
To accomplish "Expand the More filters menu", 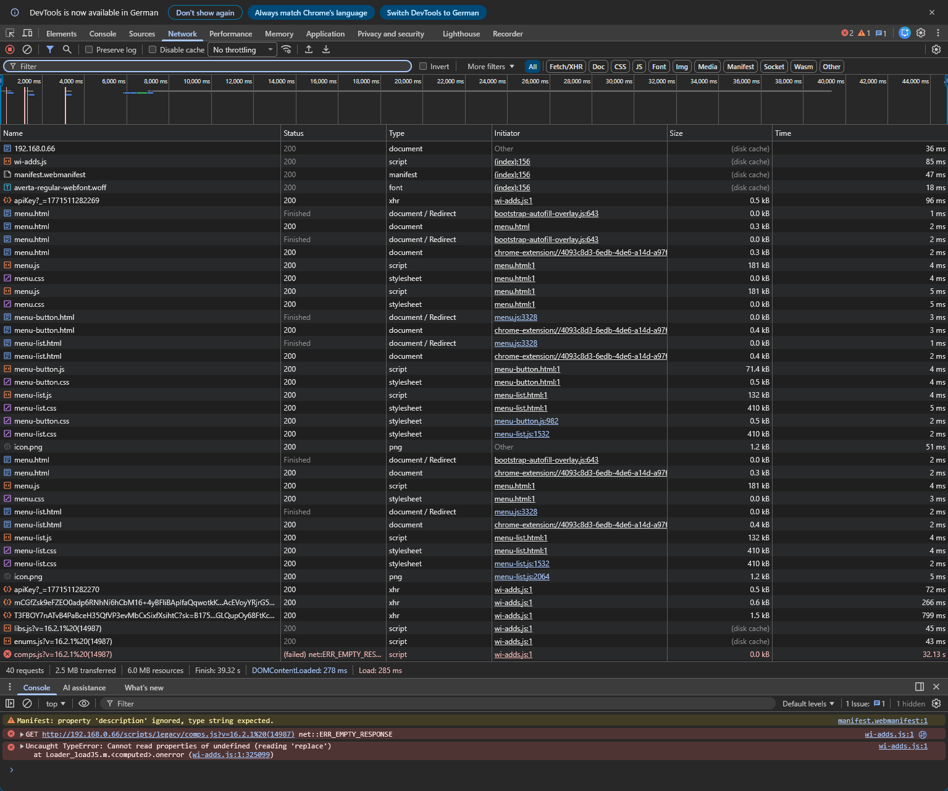I will pyautogui.click(x=490, y=67).
